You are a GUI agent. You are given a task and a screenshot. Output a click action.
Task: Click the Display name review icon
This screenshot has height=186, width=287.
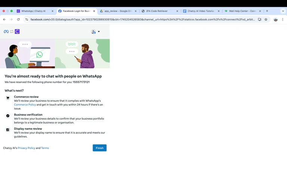(8, 130)
